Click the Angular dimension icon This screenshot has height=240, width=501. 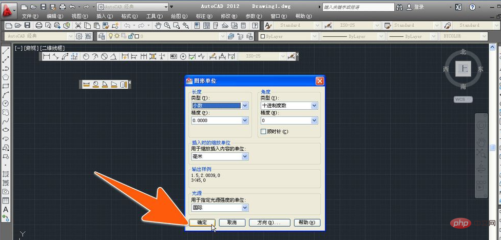click(113, 56)
